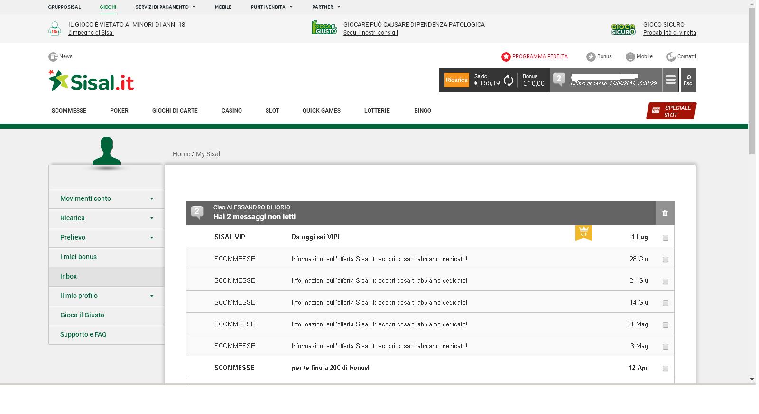Click the VIP crown badge
Viewport: 759px width, 414px height.
click(x=583, y=233)
